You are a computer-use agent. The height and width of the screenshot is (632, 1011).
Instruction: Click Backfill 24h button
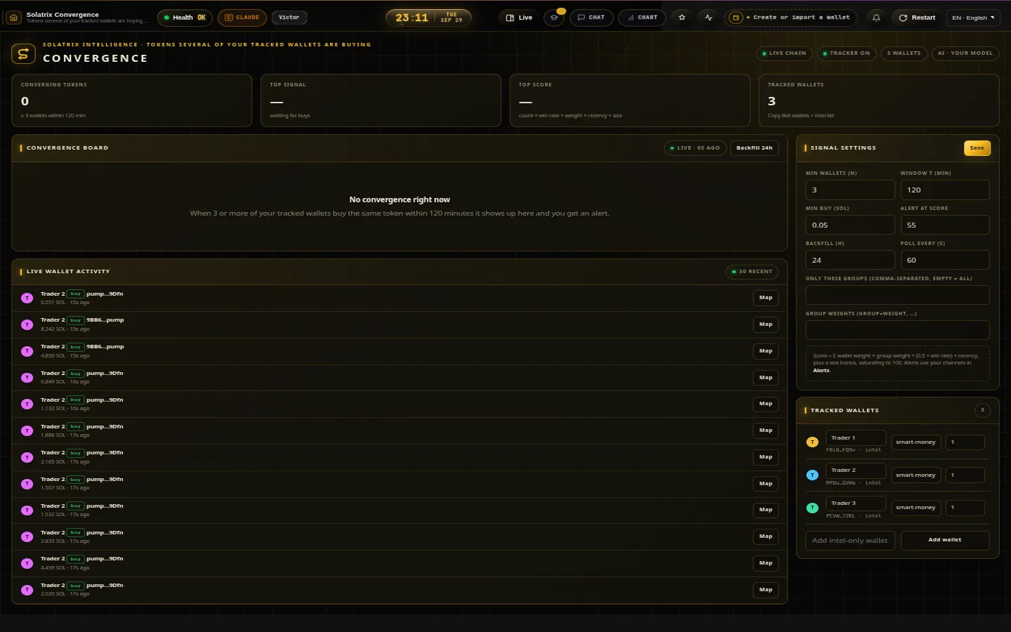click(754, 148)
